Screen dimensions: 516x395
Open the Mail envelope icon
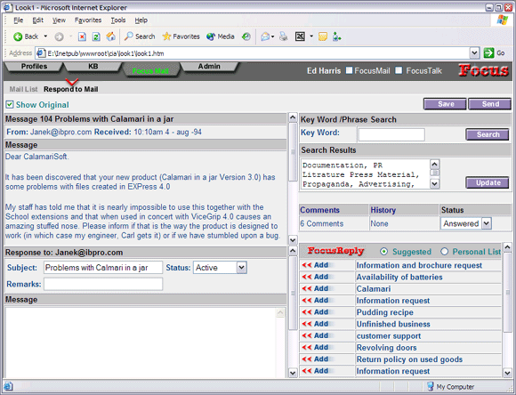pyautogui.click(x=265, y=36)
